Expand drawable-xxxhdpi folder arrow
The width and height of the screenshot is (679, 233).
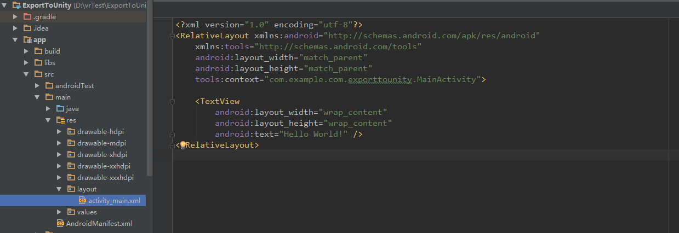(59, 177)
